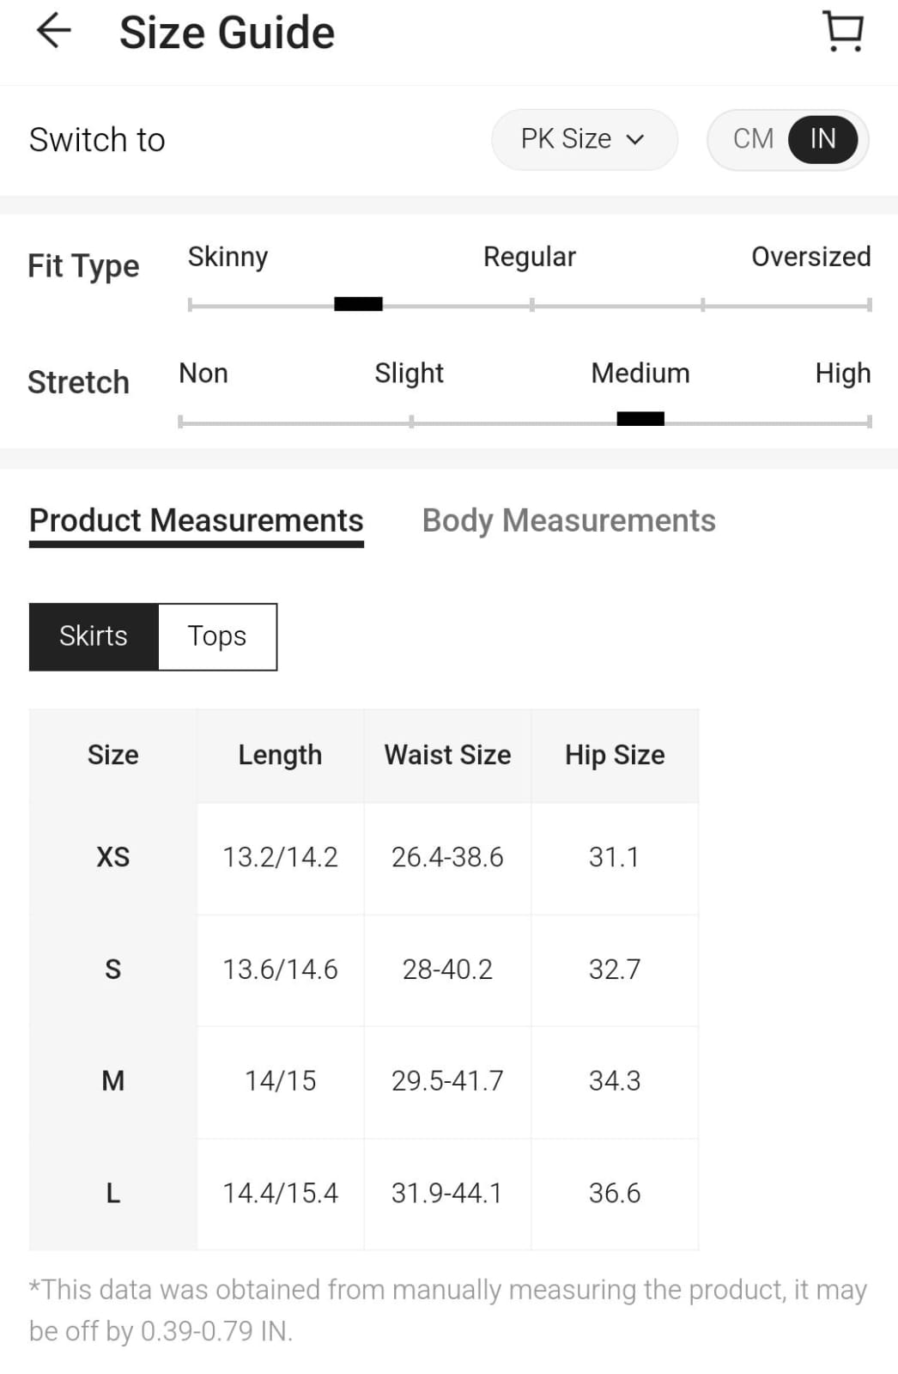Open the Body Measurements tab

tap(568, 520)
